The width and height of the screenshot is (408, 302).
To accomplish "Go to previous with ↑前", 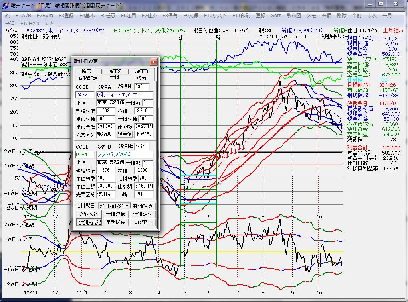I will click(357, 15).
